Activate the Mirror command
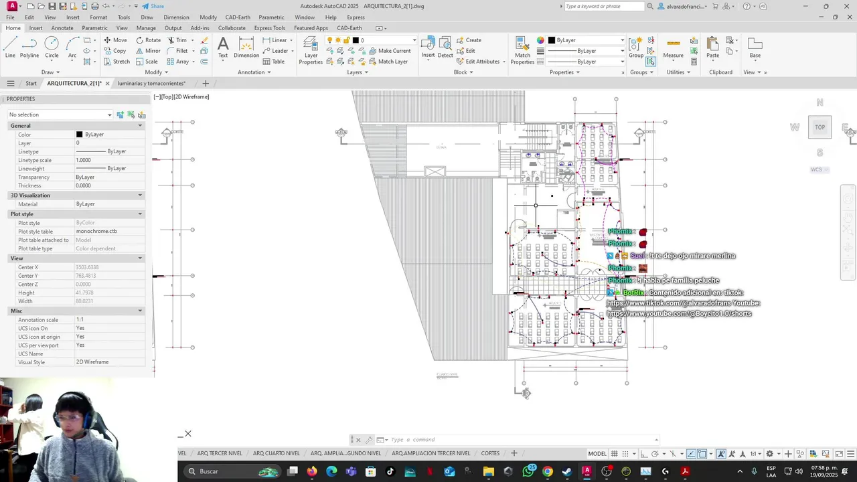857x482 pixels. point(148,51)
